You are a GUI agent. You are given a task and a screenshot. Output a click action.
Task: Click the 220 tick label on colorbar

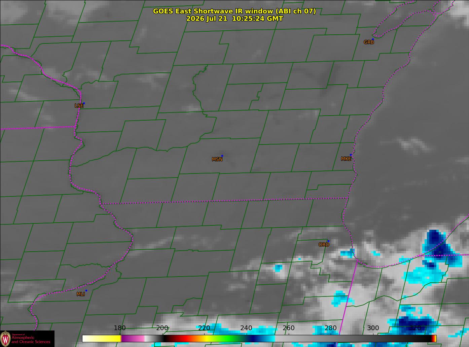tap(204, 328)
